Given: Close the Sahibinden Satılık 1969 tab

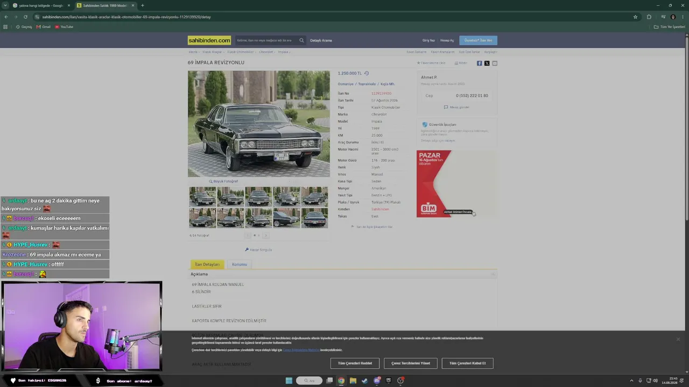Looking at the screenshot, I should pyautogui.click(x=133, y=5).
